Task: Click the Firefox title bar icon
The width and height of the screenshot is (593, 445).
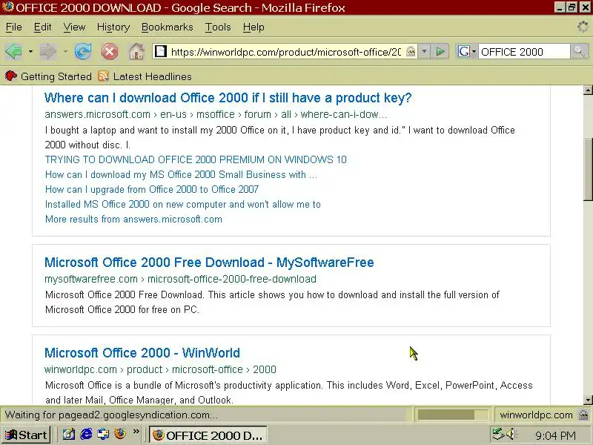Action: [7, 7]
